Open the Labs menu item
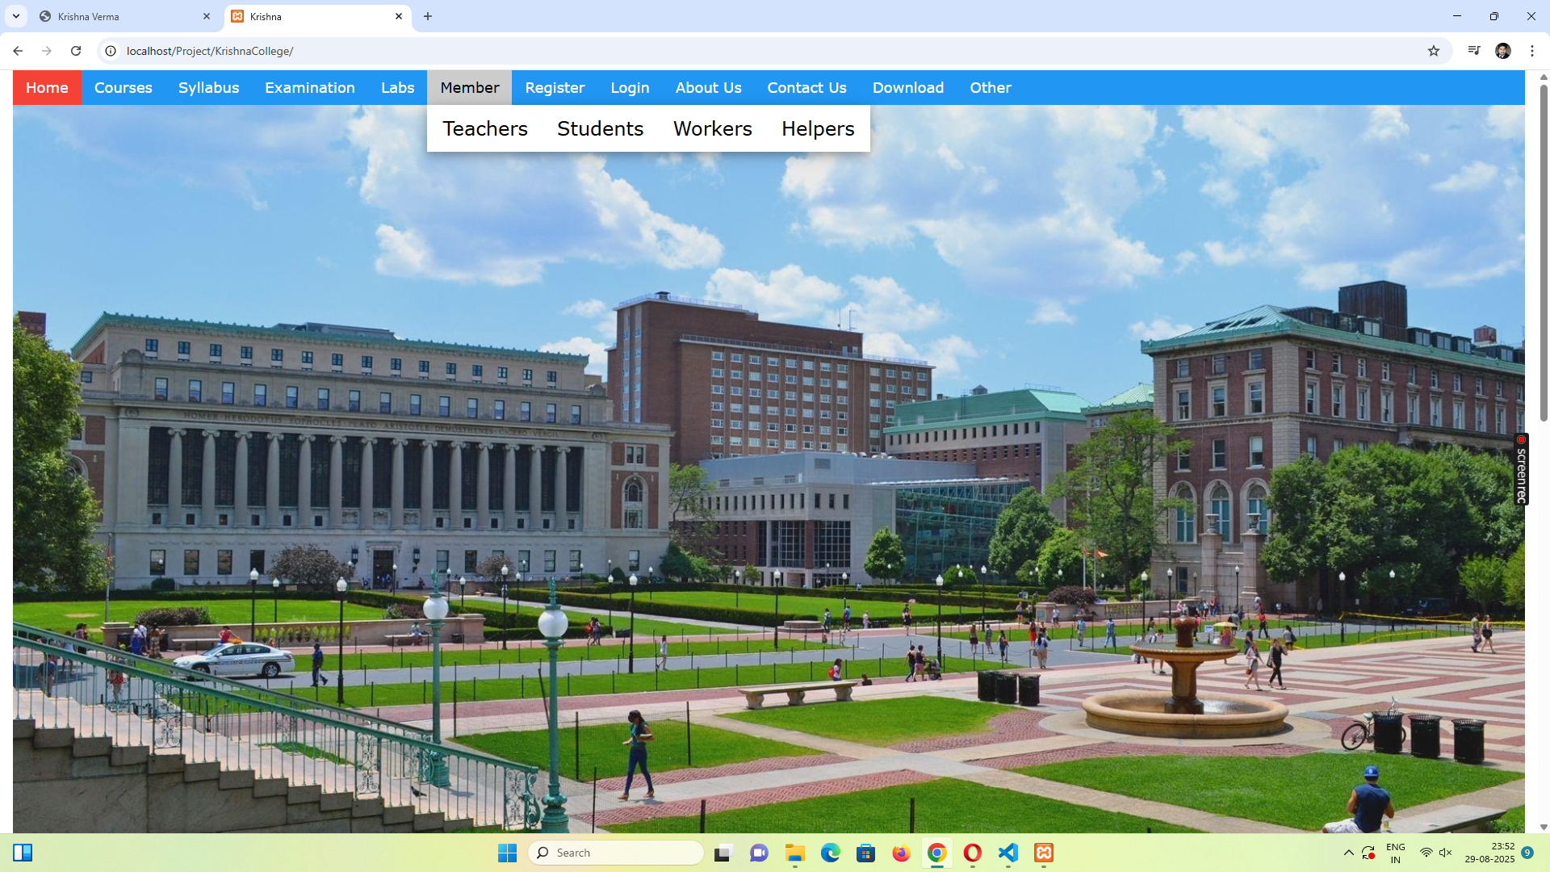Viewport: 1550px width, 872px height. 397,87
